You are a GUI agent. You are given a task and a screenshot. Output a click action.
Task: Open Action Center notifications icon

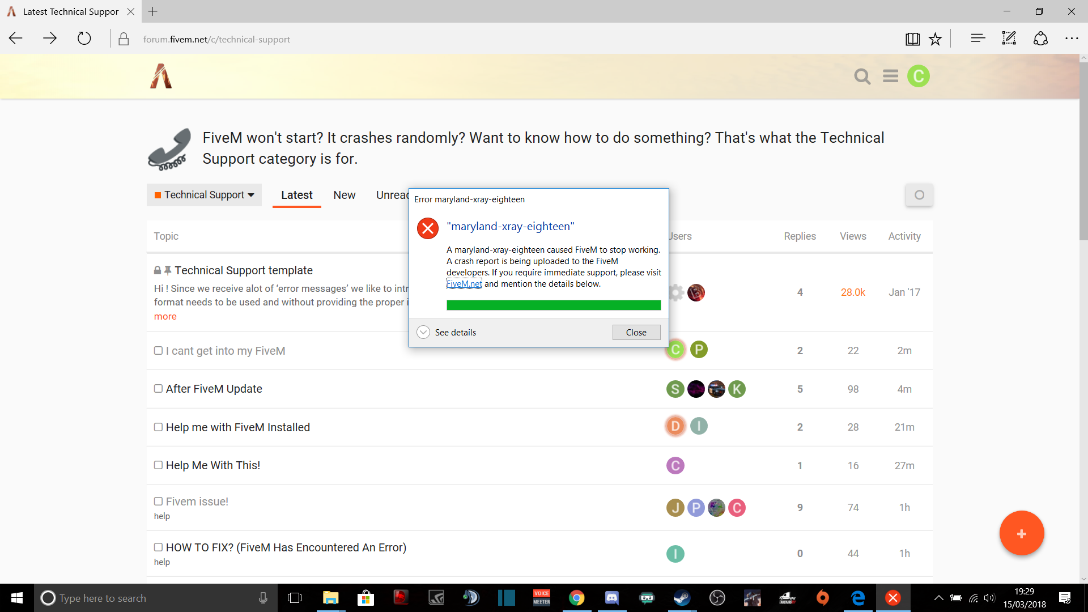1065,598
